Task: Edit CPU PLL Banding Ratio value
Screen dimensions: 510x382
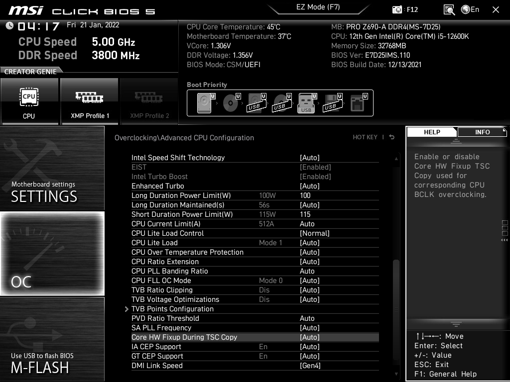Action: pyautogui.click(x=307, y=271)
